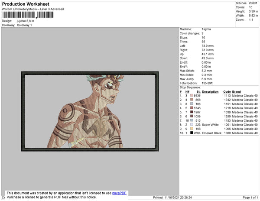260x201 pixels.
Task: Click the Down value 43.0 mm
Action: (208, 58)
